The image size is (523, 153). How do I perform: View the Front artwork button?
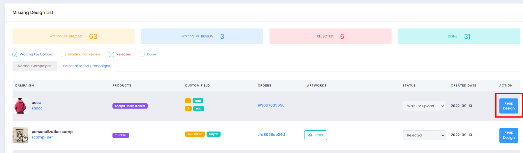[316, 135]
